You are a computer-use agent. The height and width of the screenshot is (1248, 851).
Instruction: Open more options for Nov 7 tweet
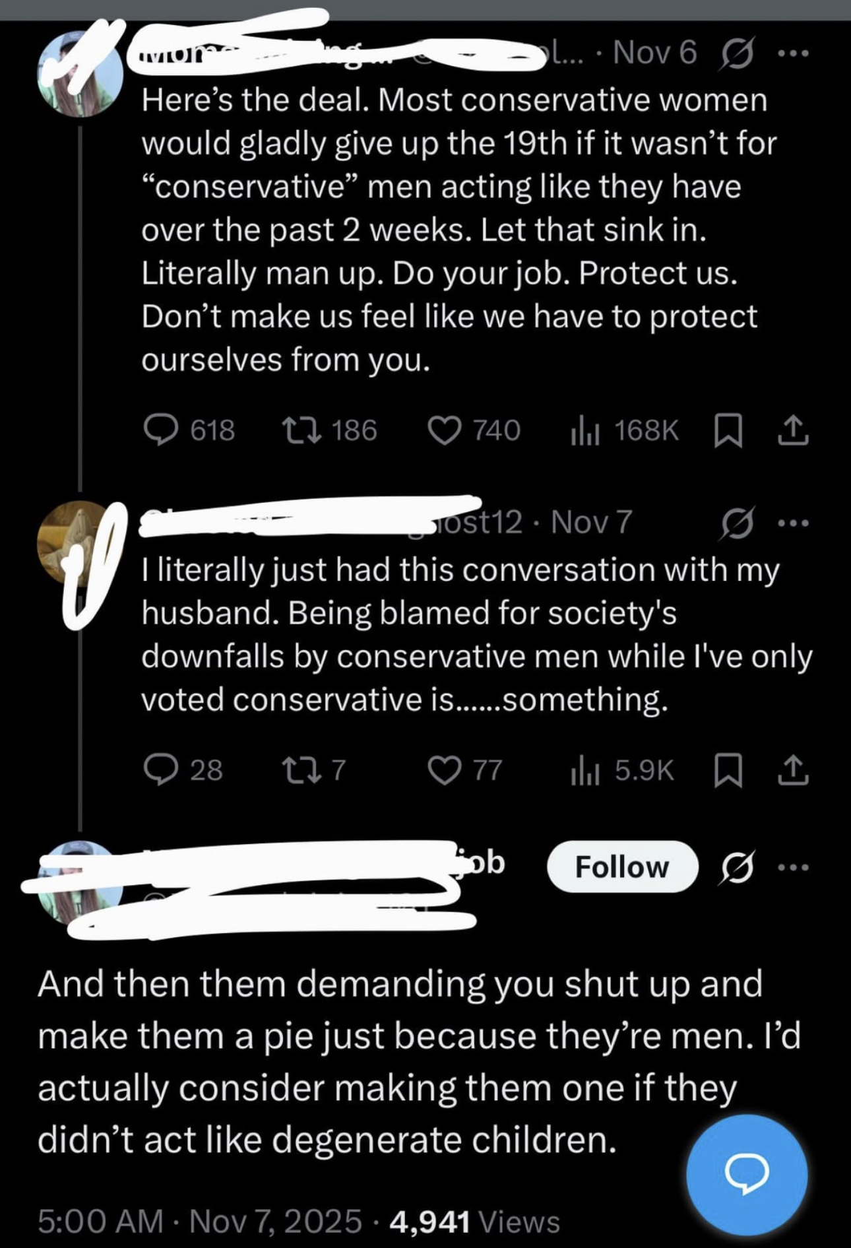pyautogui.click(x=792, y=523)
